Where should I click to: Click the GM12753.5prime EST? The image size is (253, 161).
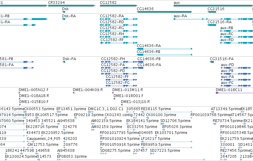pos(30,148)
